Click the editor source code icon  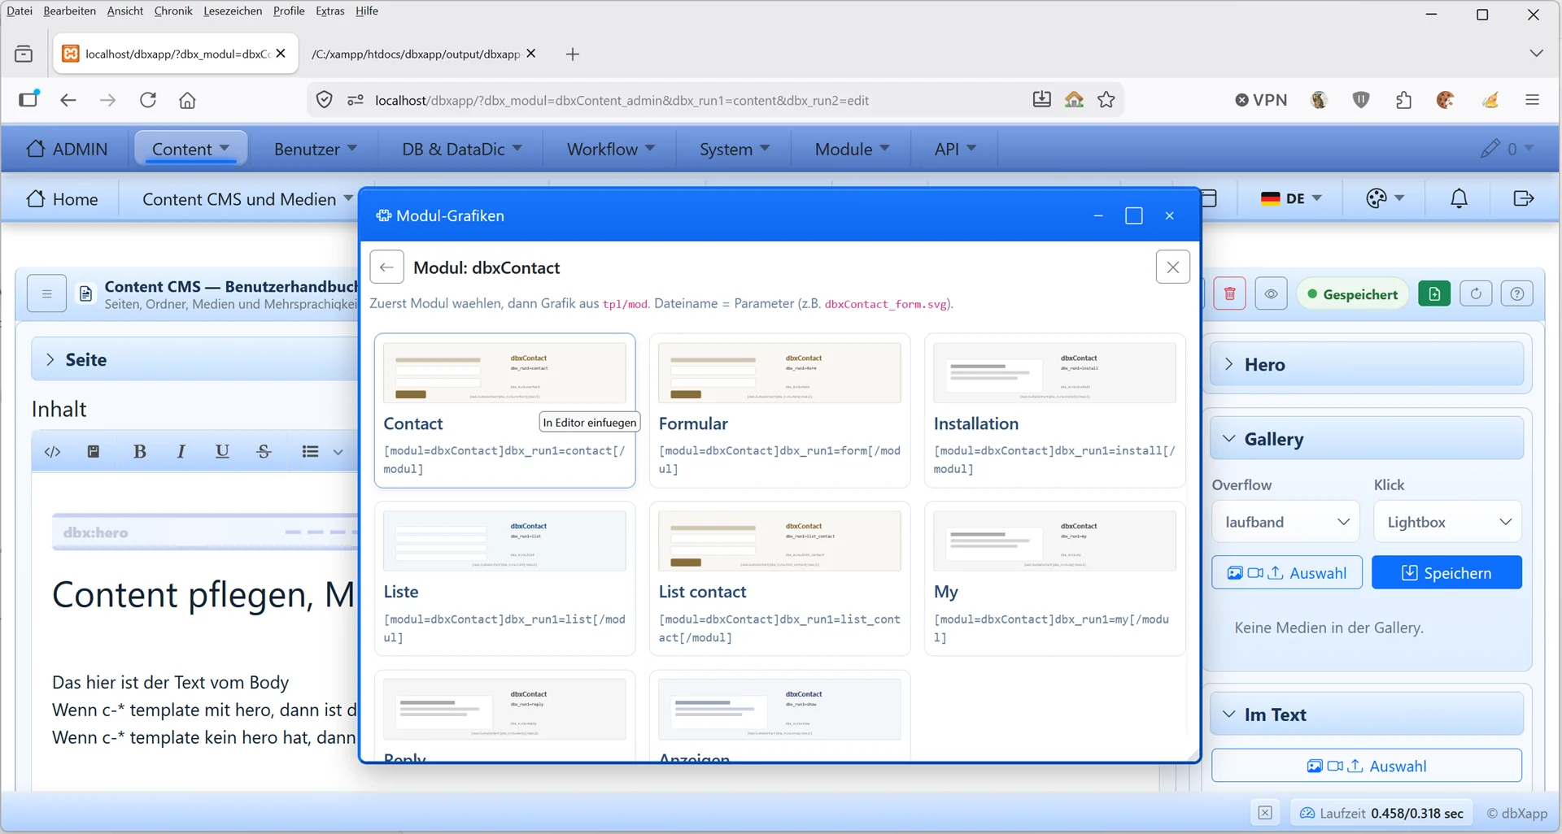[53, 452]
